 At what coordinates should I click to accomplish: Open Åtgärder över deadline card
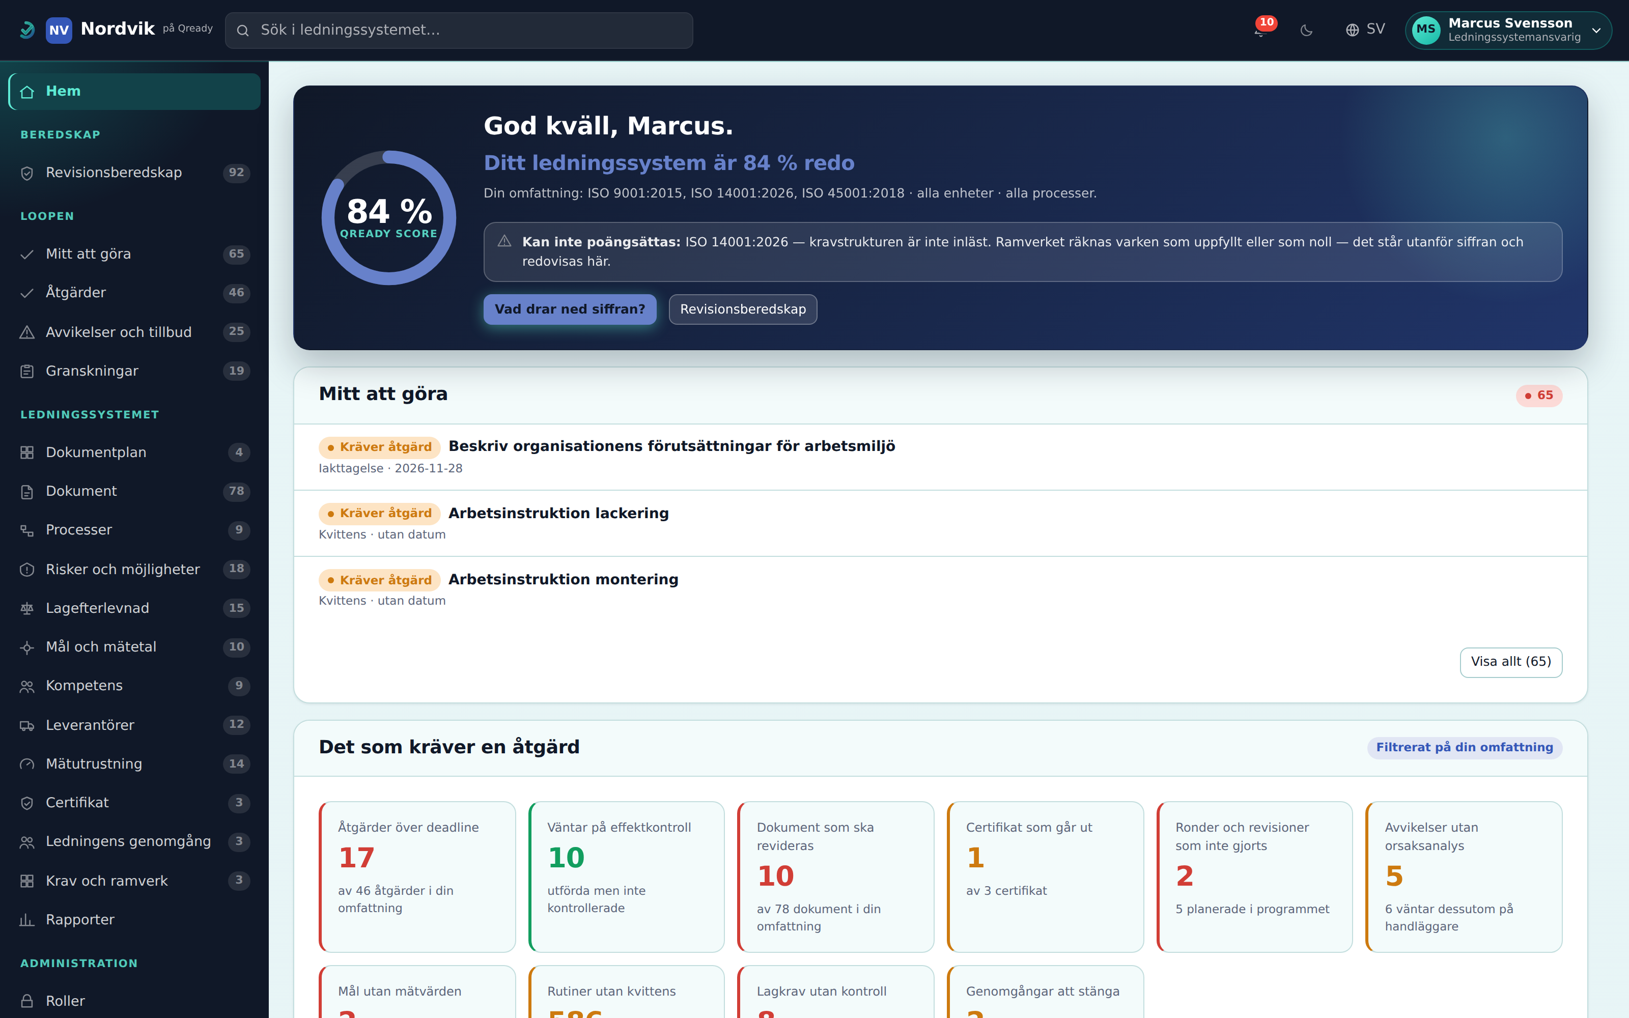point(417,876)
